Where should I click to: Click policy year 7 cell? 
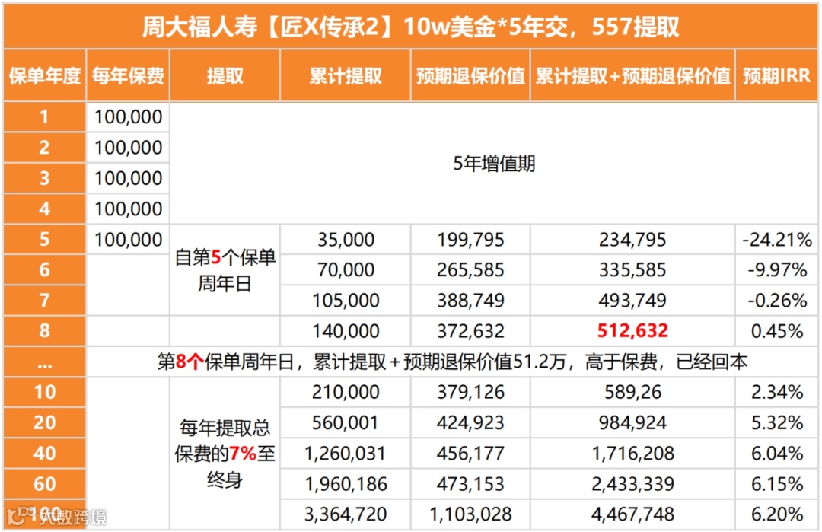click(x=45, y=301)
